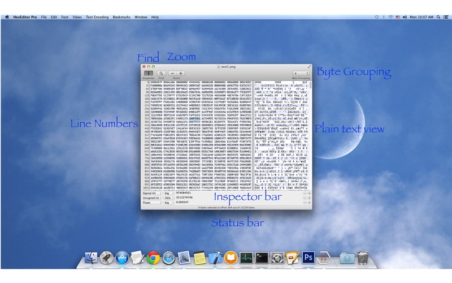Click the volume icon in menu bar

[x=405, y=17]
